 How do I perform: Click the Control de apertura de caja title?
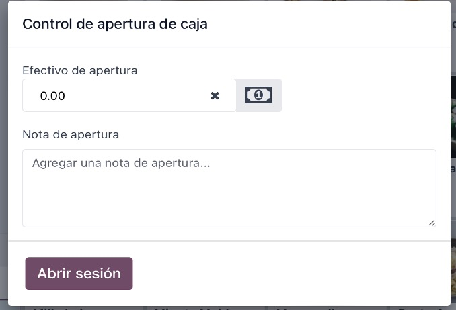pos(115,24)
